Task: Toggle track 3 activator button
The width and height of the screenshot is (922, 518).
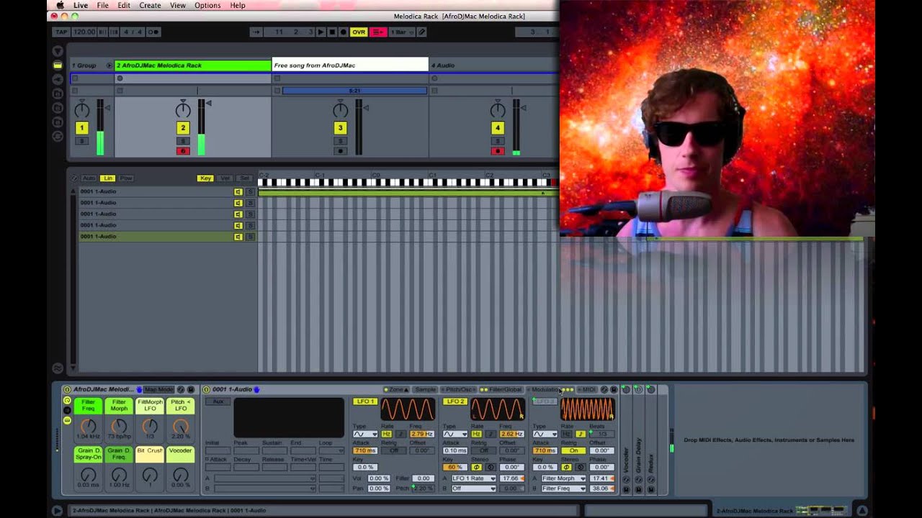Action: tap(341, 128)
